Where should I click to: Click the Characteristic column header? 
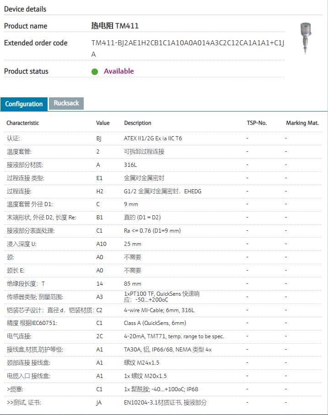(x=23, y=123)
